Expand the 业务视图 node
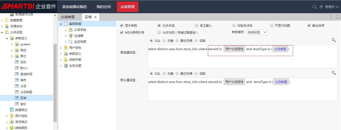This screenshot has height=130, width=341. point(66,42)
